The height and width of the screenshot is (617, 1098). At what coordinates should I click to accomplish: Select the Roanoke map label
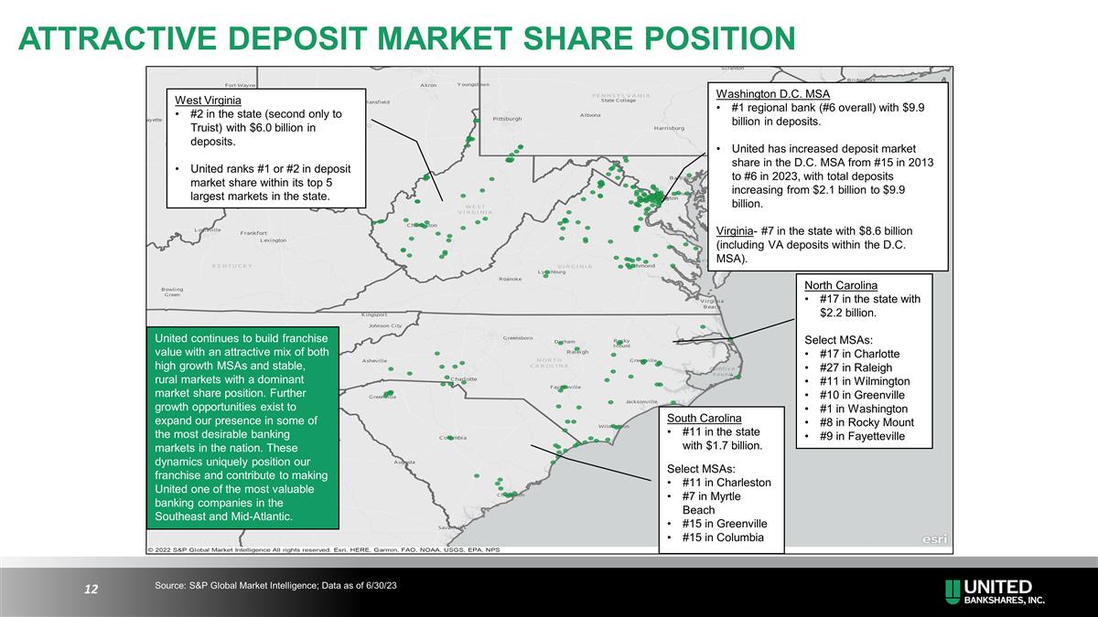pos(510,279)
